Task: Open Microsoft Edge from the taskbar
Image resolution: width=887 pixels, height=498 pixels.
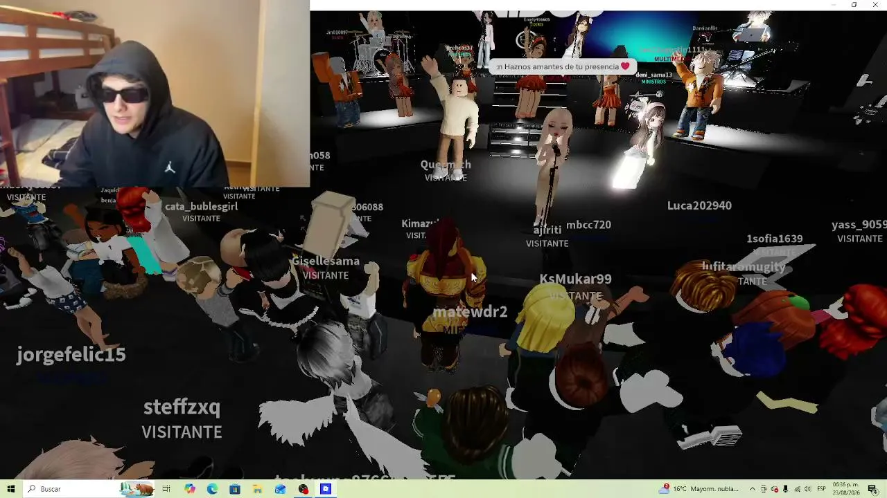Action: [212, 489]
